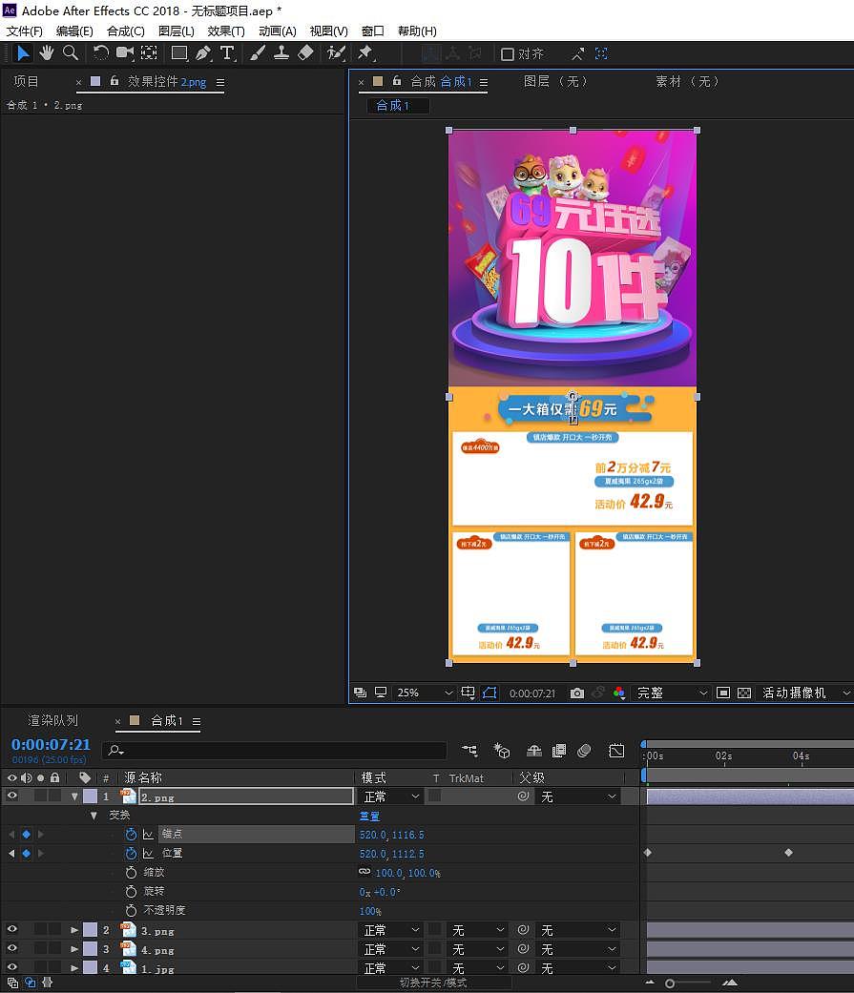Image resolution: width=854 pixels, height=993 pixels.
Task: Open 3.png TrkMat 无 dropdown
Action: tap(478, 930)
